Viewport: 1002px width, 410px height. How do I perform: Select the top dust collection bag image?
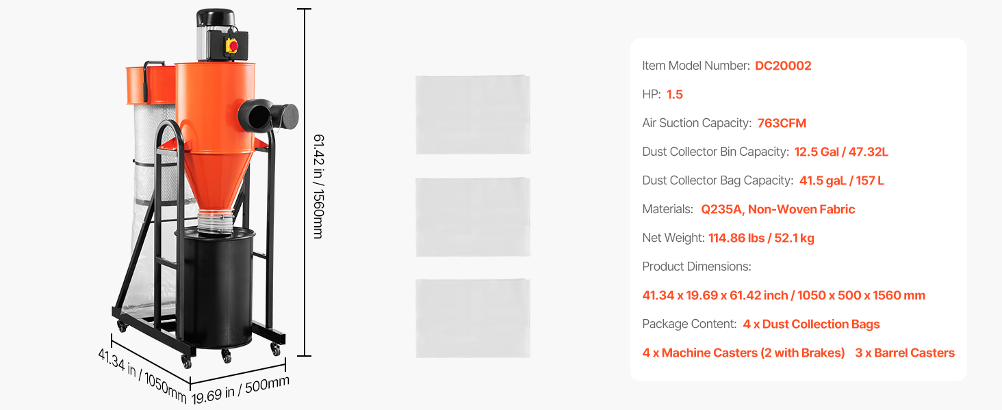pyautogui.click(x=472, y=114)
